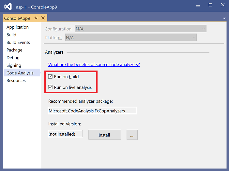Switch to the Package page

click(14, 50)
